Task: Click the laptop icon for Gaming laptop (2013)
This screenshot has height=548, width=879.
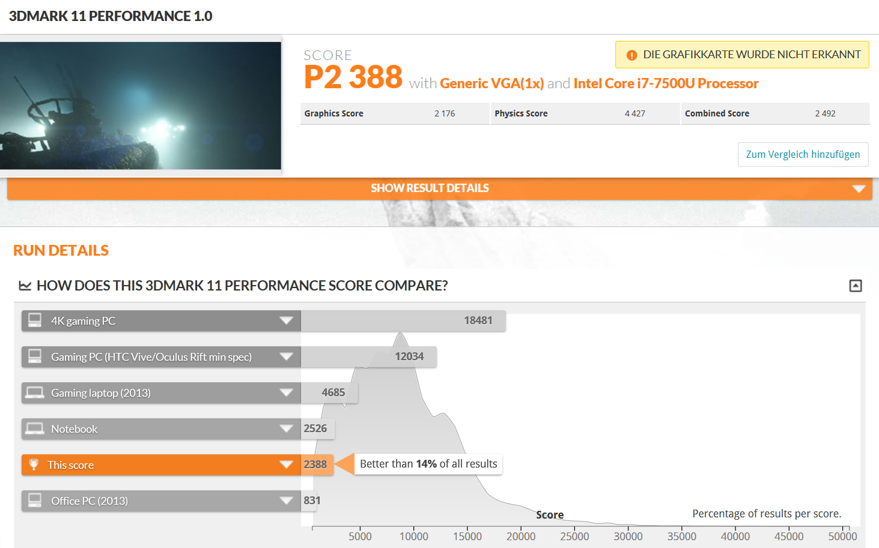Action: pos(35,393)
